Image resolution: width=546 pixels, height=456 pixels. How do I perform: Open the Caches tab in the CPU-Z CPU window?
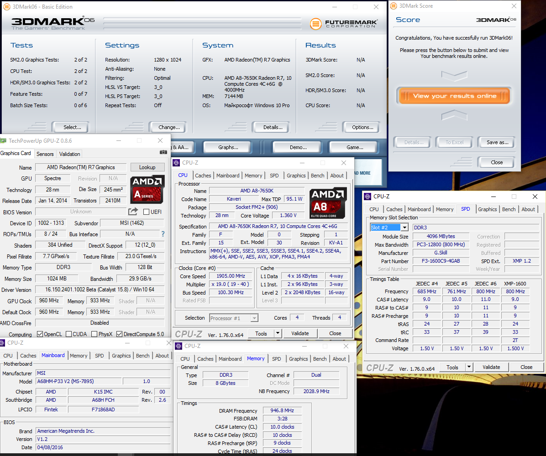click(x=203, y=176)
